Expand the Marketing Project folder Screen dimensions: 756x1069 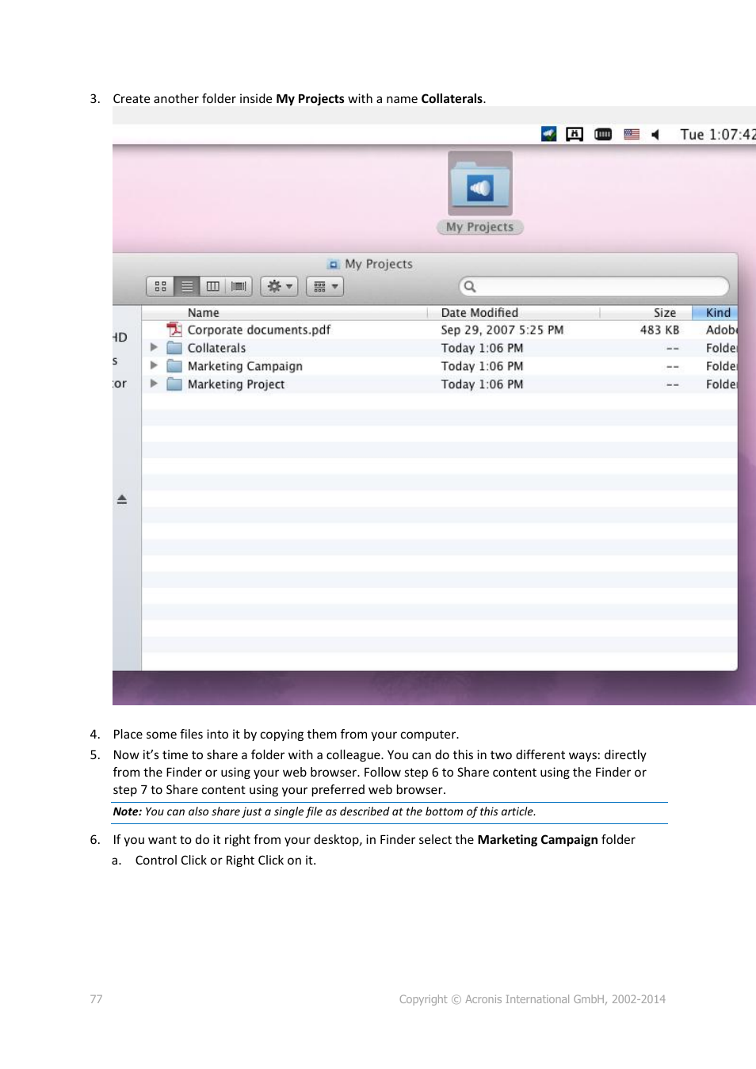[x=154, y=384]
